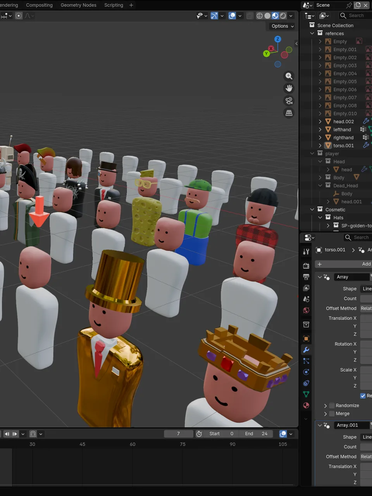The image size is (372, 496).
Task: Toggle the camera view icon
Action: (x=289, y=101)
